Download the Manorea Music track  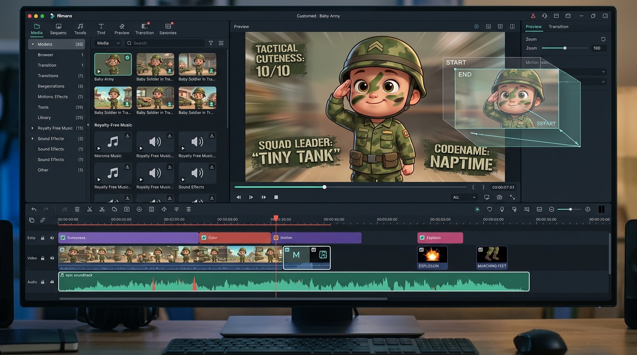click(x=127, y=135)
